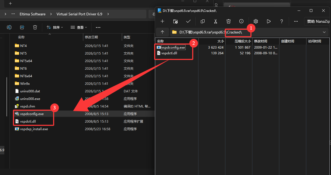Go up one folder level in NanaZip
This screenshot has height=175, width=331.
tap(162, 32)
